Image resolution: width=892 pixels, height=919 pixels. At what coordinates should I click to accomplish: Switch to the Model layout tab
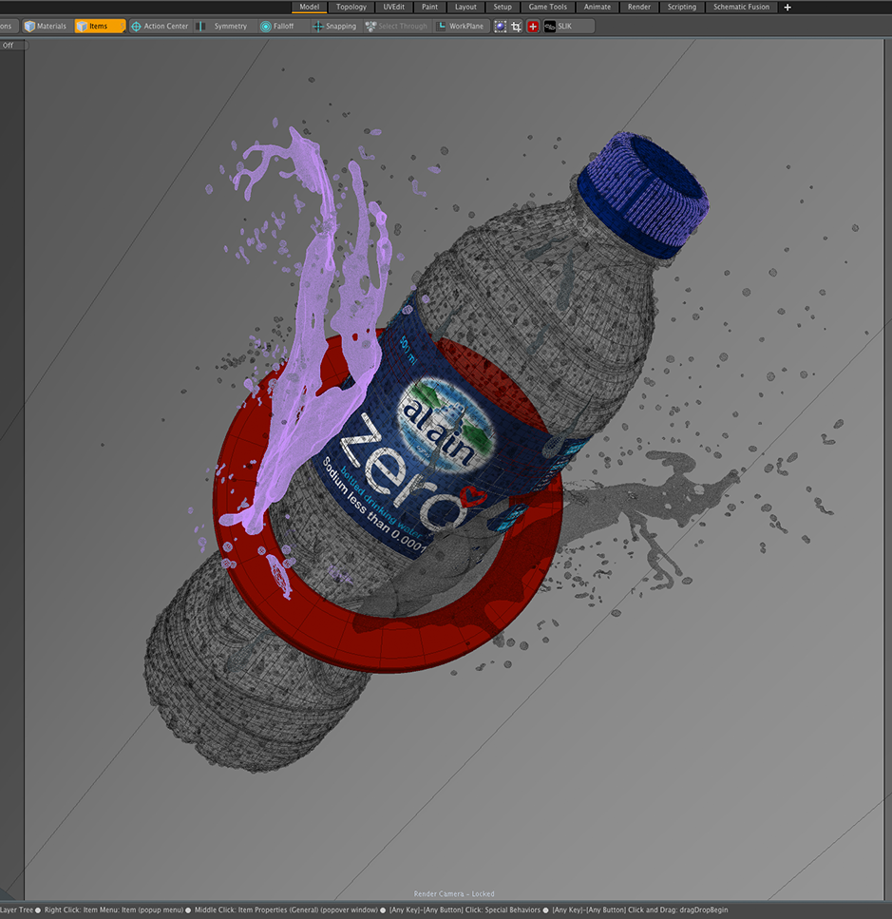pyautogui.click(x=310, y=7)
